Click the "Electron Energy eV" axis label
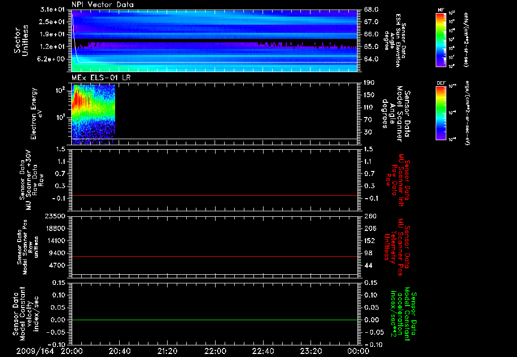The height and width of the screenshot is (357, 517). [x=36, y=113]
